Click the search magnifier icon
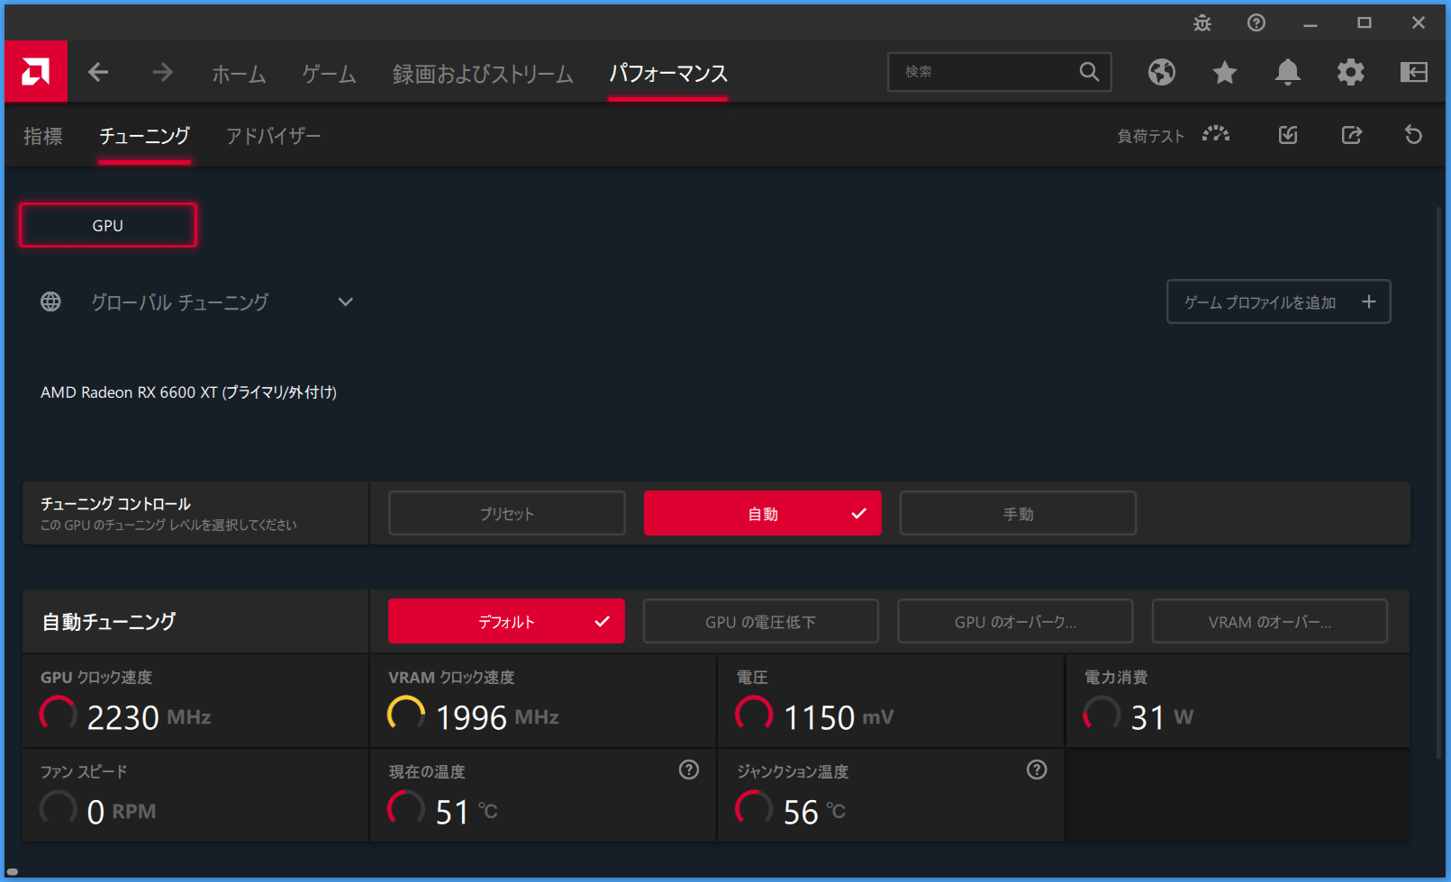The image size is (1451, 882). tap(1089, 72)
